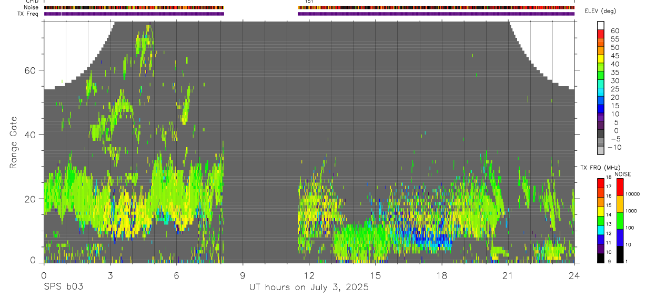Click the '45' label on ELEV scale
The height and width of the screenshot is (298, 646).
tap(614, 56)
